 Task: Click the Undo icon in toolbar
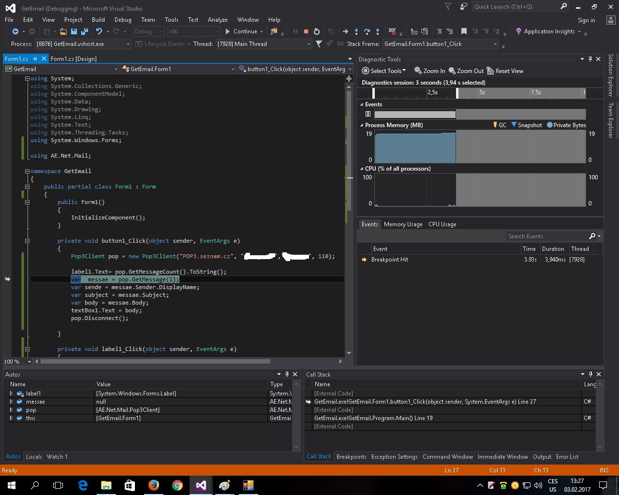click(x=99, y=31)
